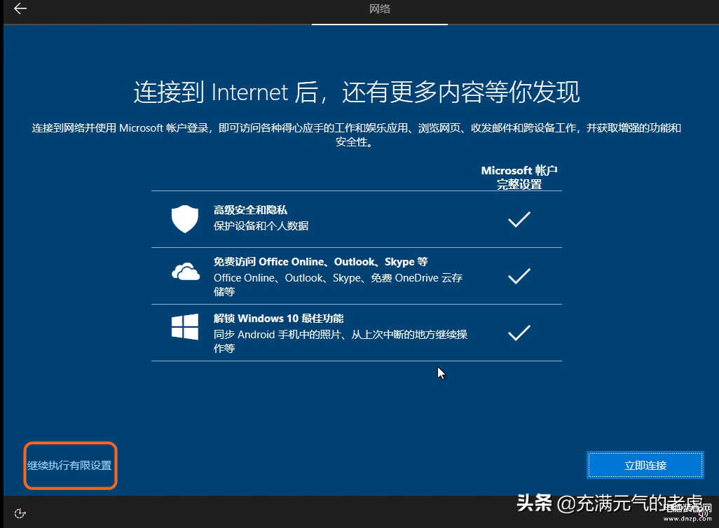Click the text 保护设备和个人数据
Screen dimensions: 719x528
click(x=261, y=226)
